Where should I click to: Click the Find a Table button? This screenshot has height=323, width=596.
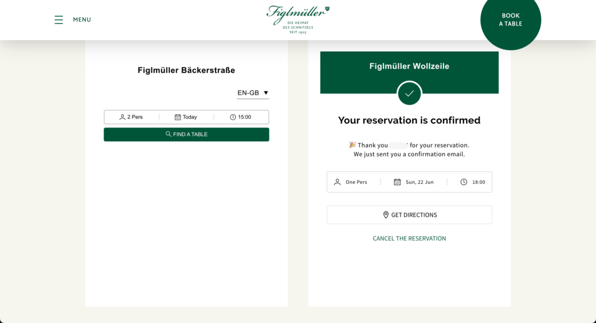pyautogui.click(x=186, y=134)
